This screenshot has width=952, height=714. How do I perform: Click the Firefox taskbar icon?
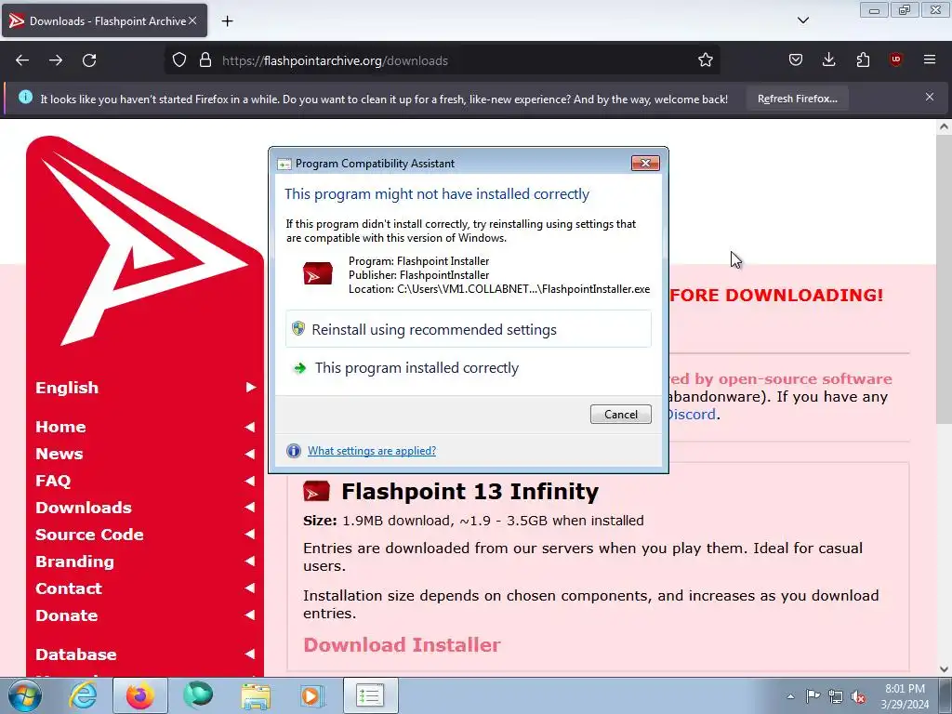pyautogui.click(x=139, y=695)
